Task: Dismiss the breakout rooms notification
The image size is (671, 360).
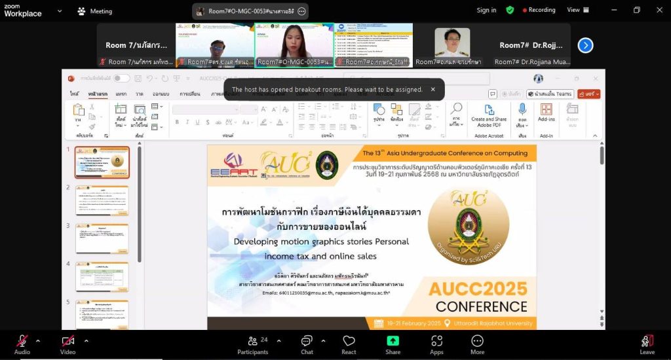Action: click(432, 90)
